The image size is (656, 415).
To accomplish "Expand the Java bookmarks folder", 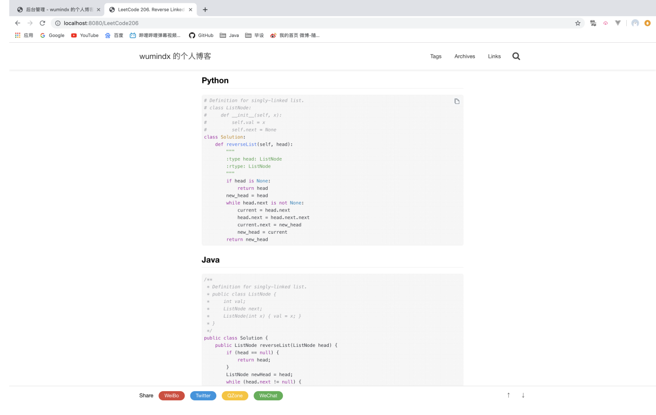I will 229,35.
